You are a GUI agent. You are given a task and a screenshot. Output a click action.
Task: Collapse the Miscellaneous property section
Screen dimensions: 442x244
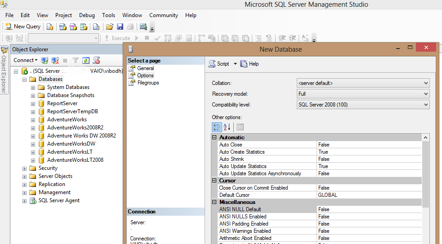[x=214, y=202]
